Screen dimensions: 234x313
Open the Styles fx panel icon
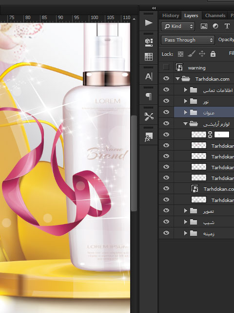[149, 137]
